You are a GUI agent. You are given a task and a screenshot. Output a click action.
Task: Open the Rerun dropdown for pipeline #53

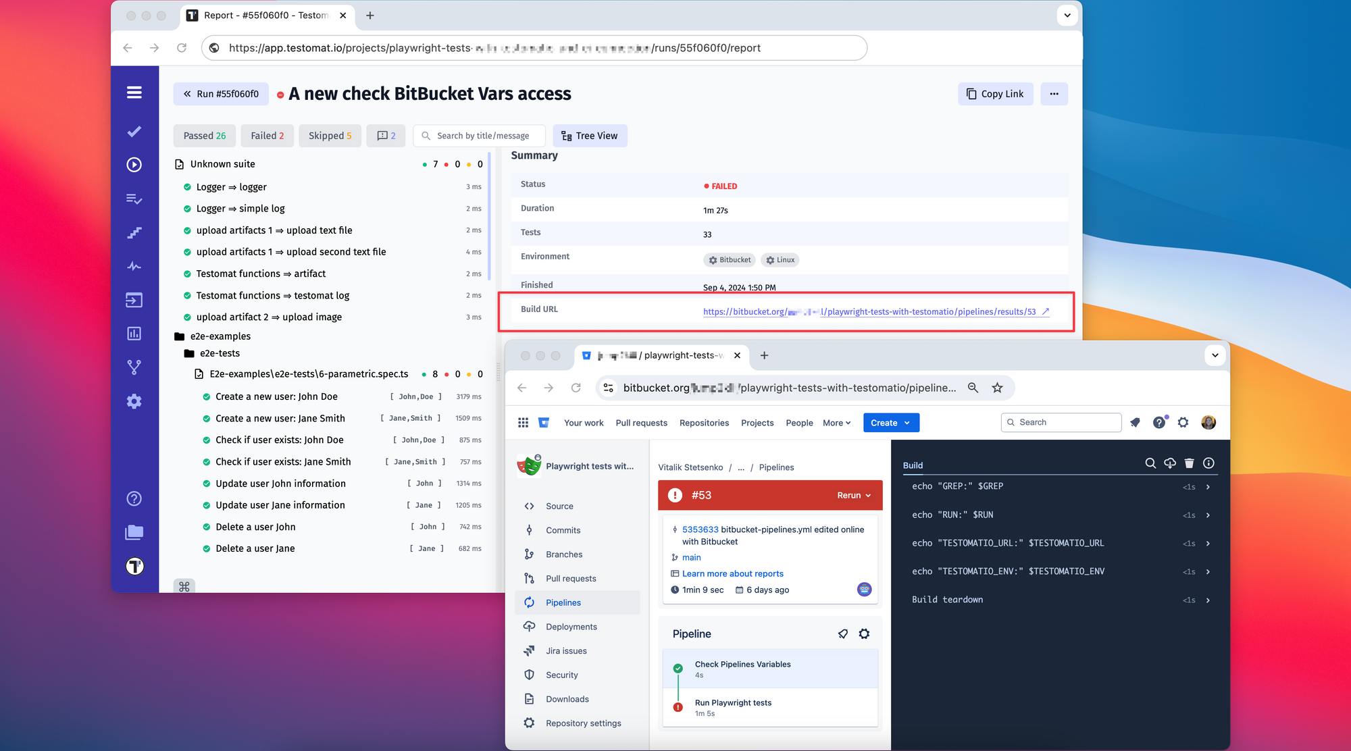854,495
